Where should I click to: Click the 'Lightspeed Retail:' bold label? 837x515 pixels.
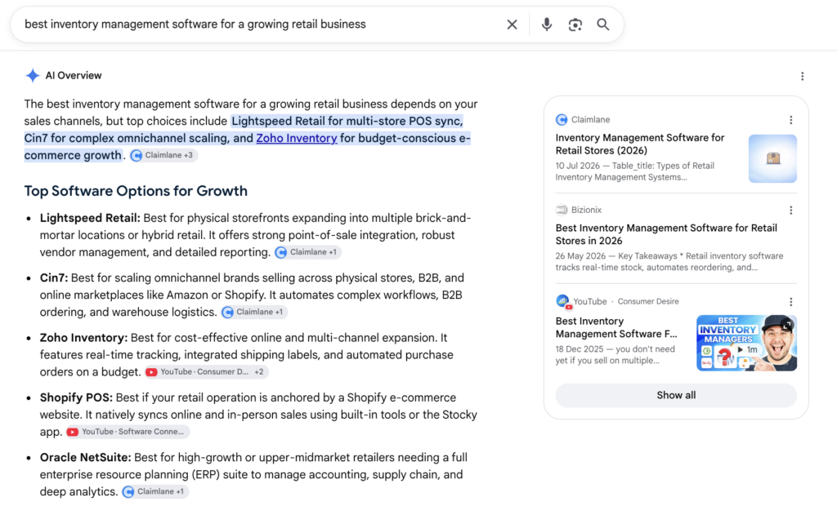point(90,218)
